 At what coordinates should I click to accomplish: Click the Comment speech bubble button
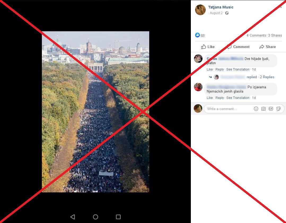pyautogui.click(x=238, y=47)
